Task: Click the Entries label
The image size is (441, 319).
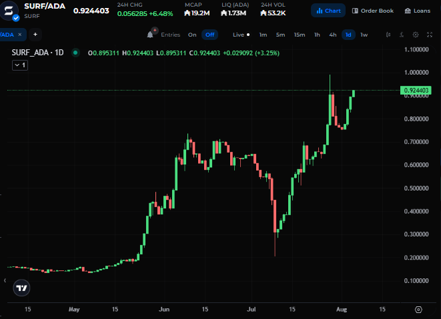Action: tap(170, 35)
